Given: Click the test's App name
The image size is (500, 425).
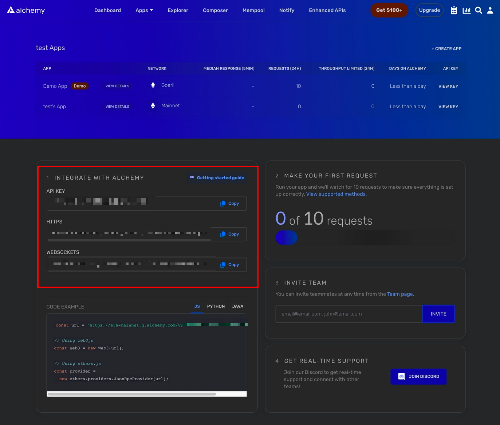Looking at the screenshot, I should 55,107.
